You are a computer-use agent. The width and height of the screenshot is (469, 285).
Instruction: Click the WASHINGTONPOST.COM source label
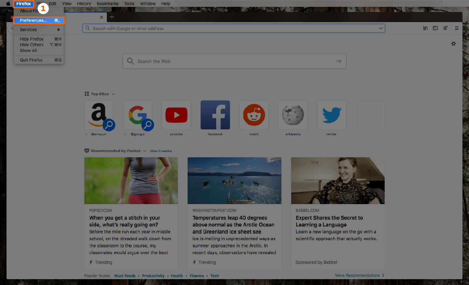pyautogui.click(x=214, y=211)
